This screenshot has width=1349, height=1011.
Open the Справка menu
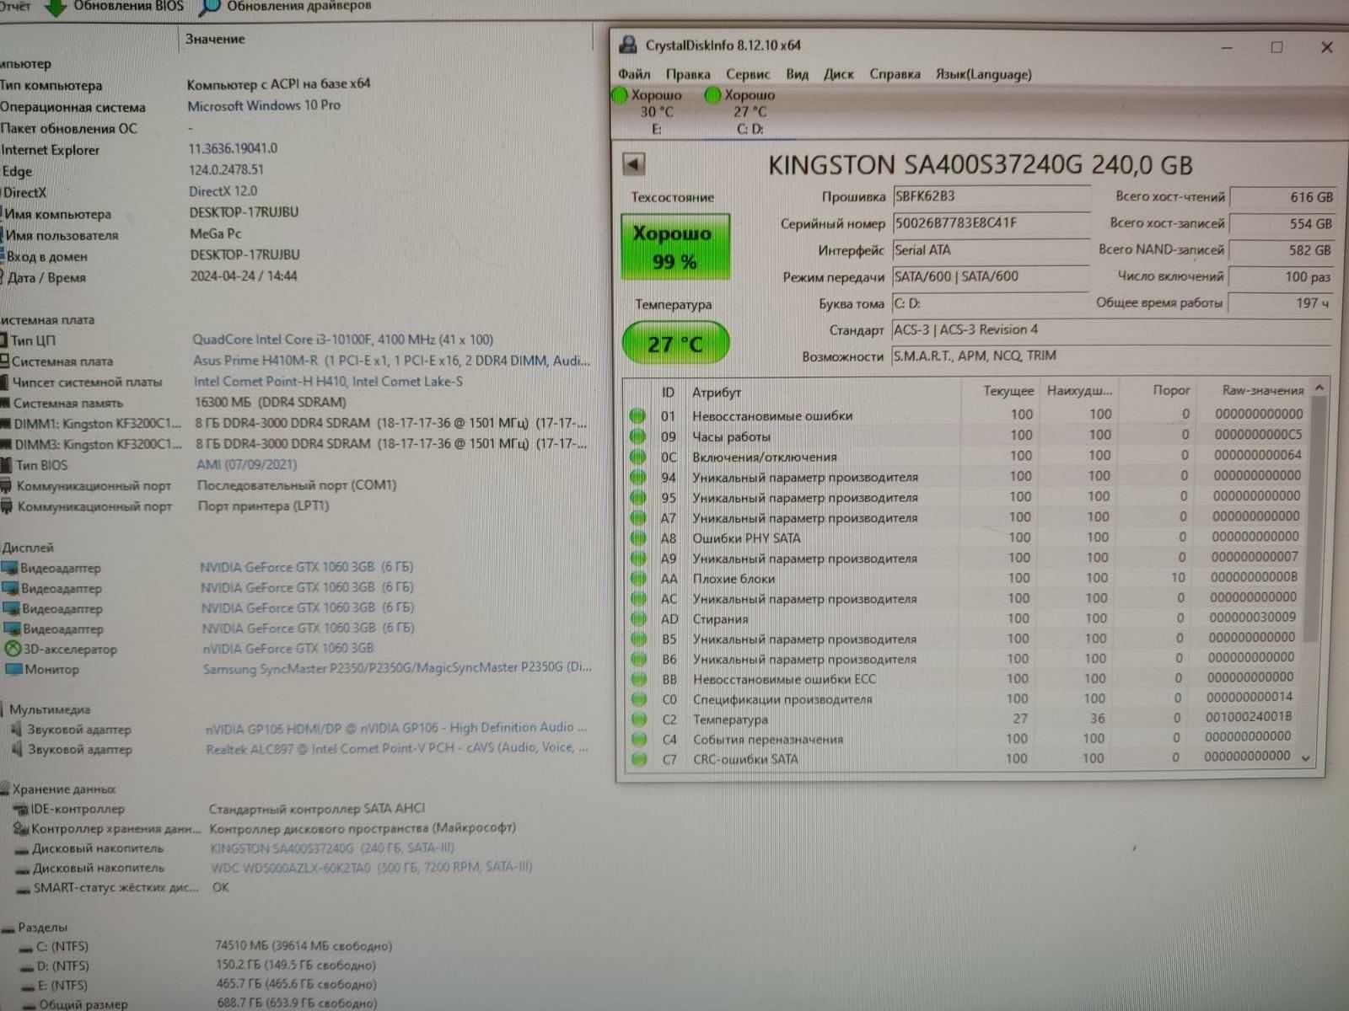tap(895, 74)
